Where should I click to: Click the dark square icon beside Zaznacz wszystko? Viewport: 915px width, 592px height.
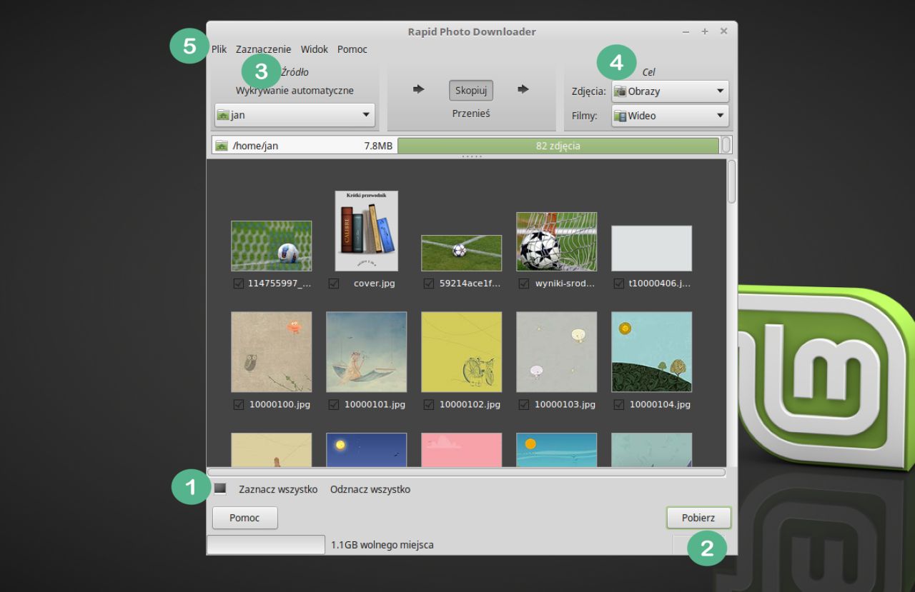[x=220, y=489]
